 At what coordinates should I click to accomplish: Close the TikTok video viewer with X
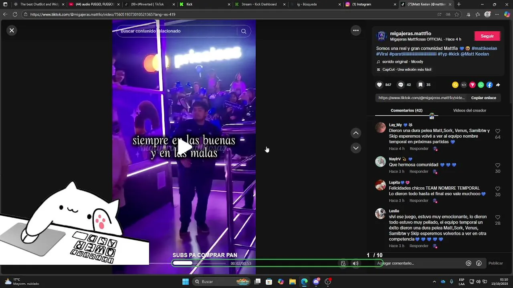[12, 30]
